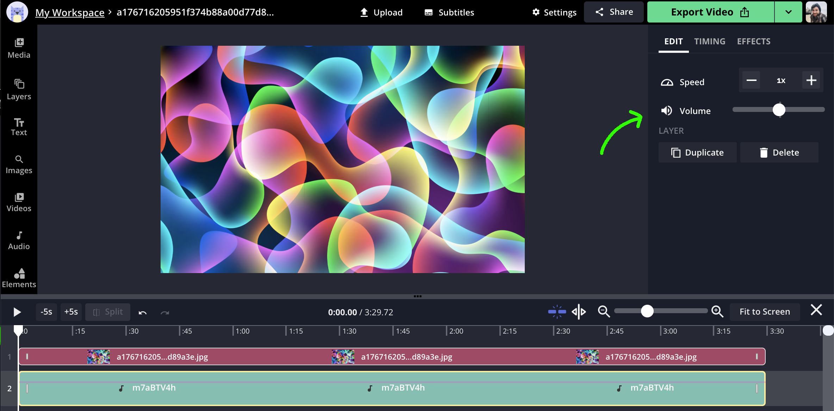Increase speed with the plus stepper

pyautogui.click(x=811, y=81)
